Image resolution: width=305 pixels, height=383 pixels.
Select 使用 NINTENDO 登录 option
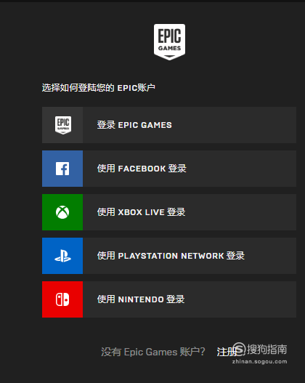169,299
